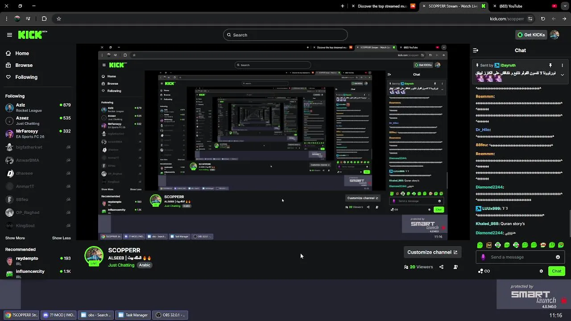Open Azeez Just Chatting channel
The image size is (571, 321).
tap(38, 121)
